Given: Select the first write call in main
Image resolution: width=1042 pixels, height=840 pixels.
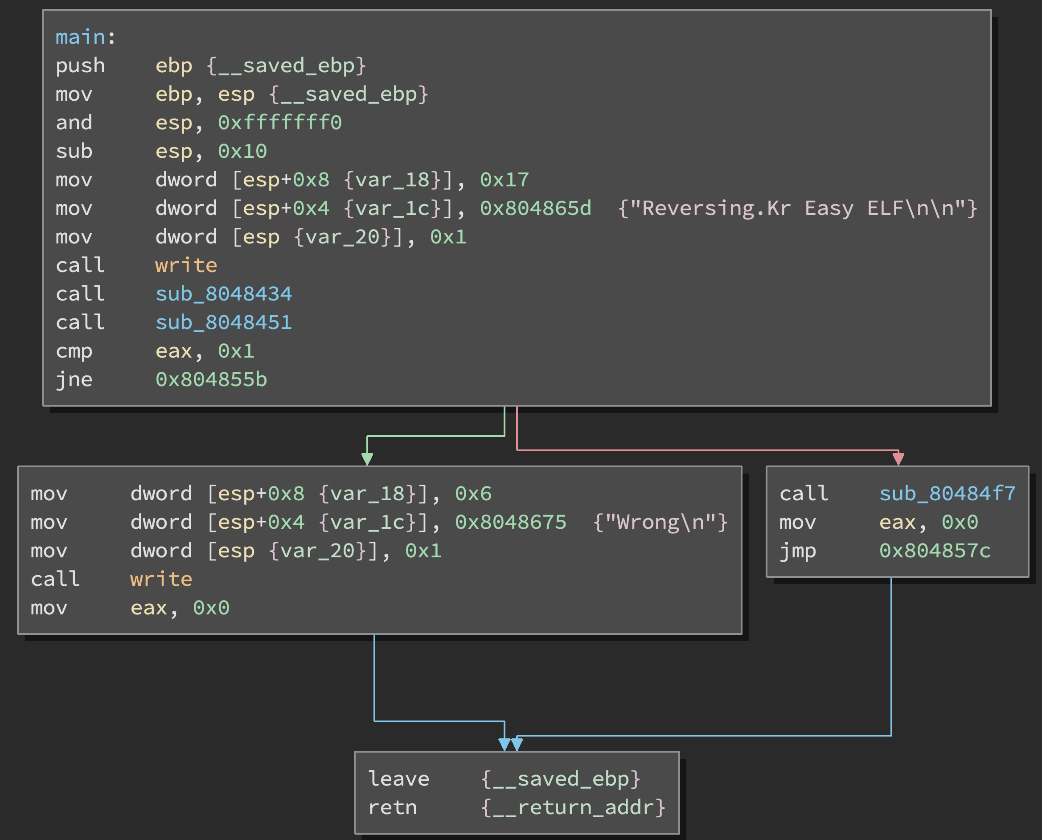Looking at the screenshot, I should coord(186,265).
